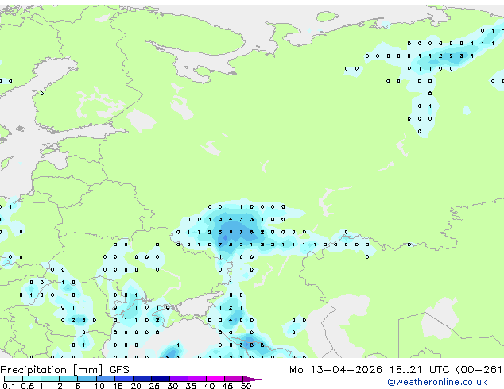
Task: Click the 30–35 mm purple legend box
Action: coord(179,379)
